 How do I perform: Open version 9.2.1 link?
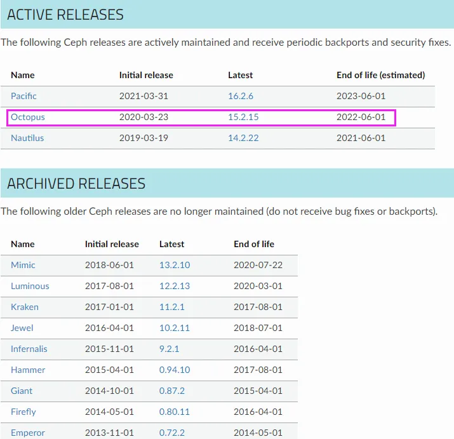[169, 349]
